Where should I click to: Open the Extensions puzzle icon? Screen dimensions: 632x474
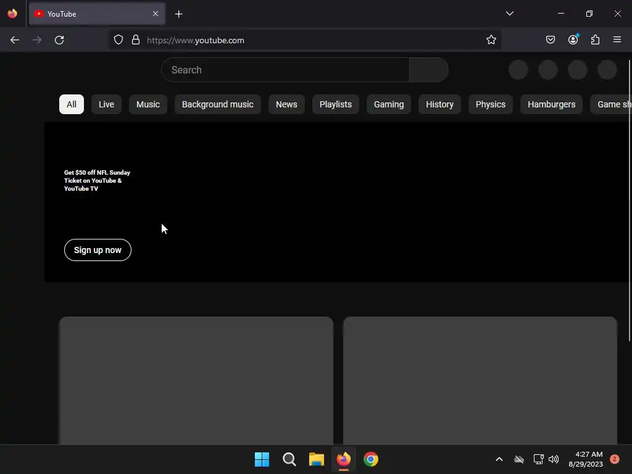pyautogui.click(x=596, y=40)
